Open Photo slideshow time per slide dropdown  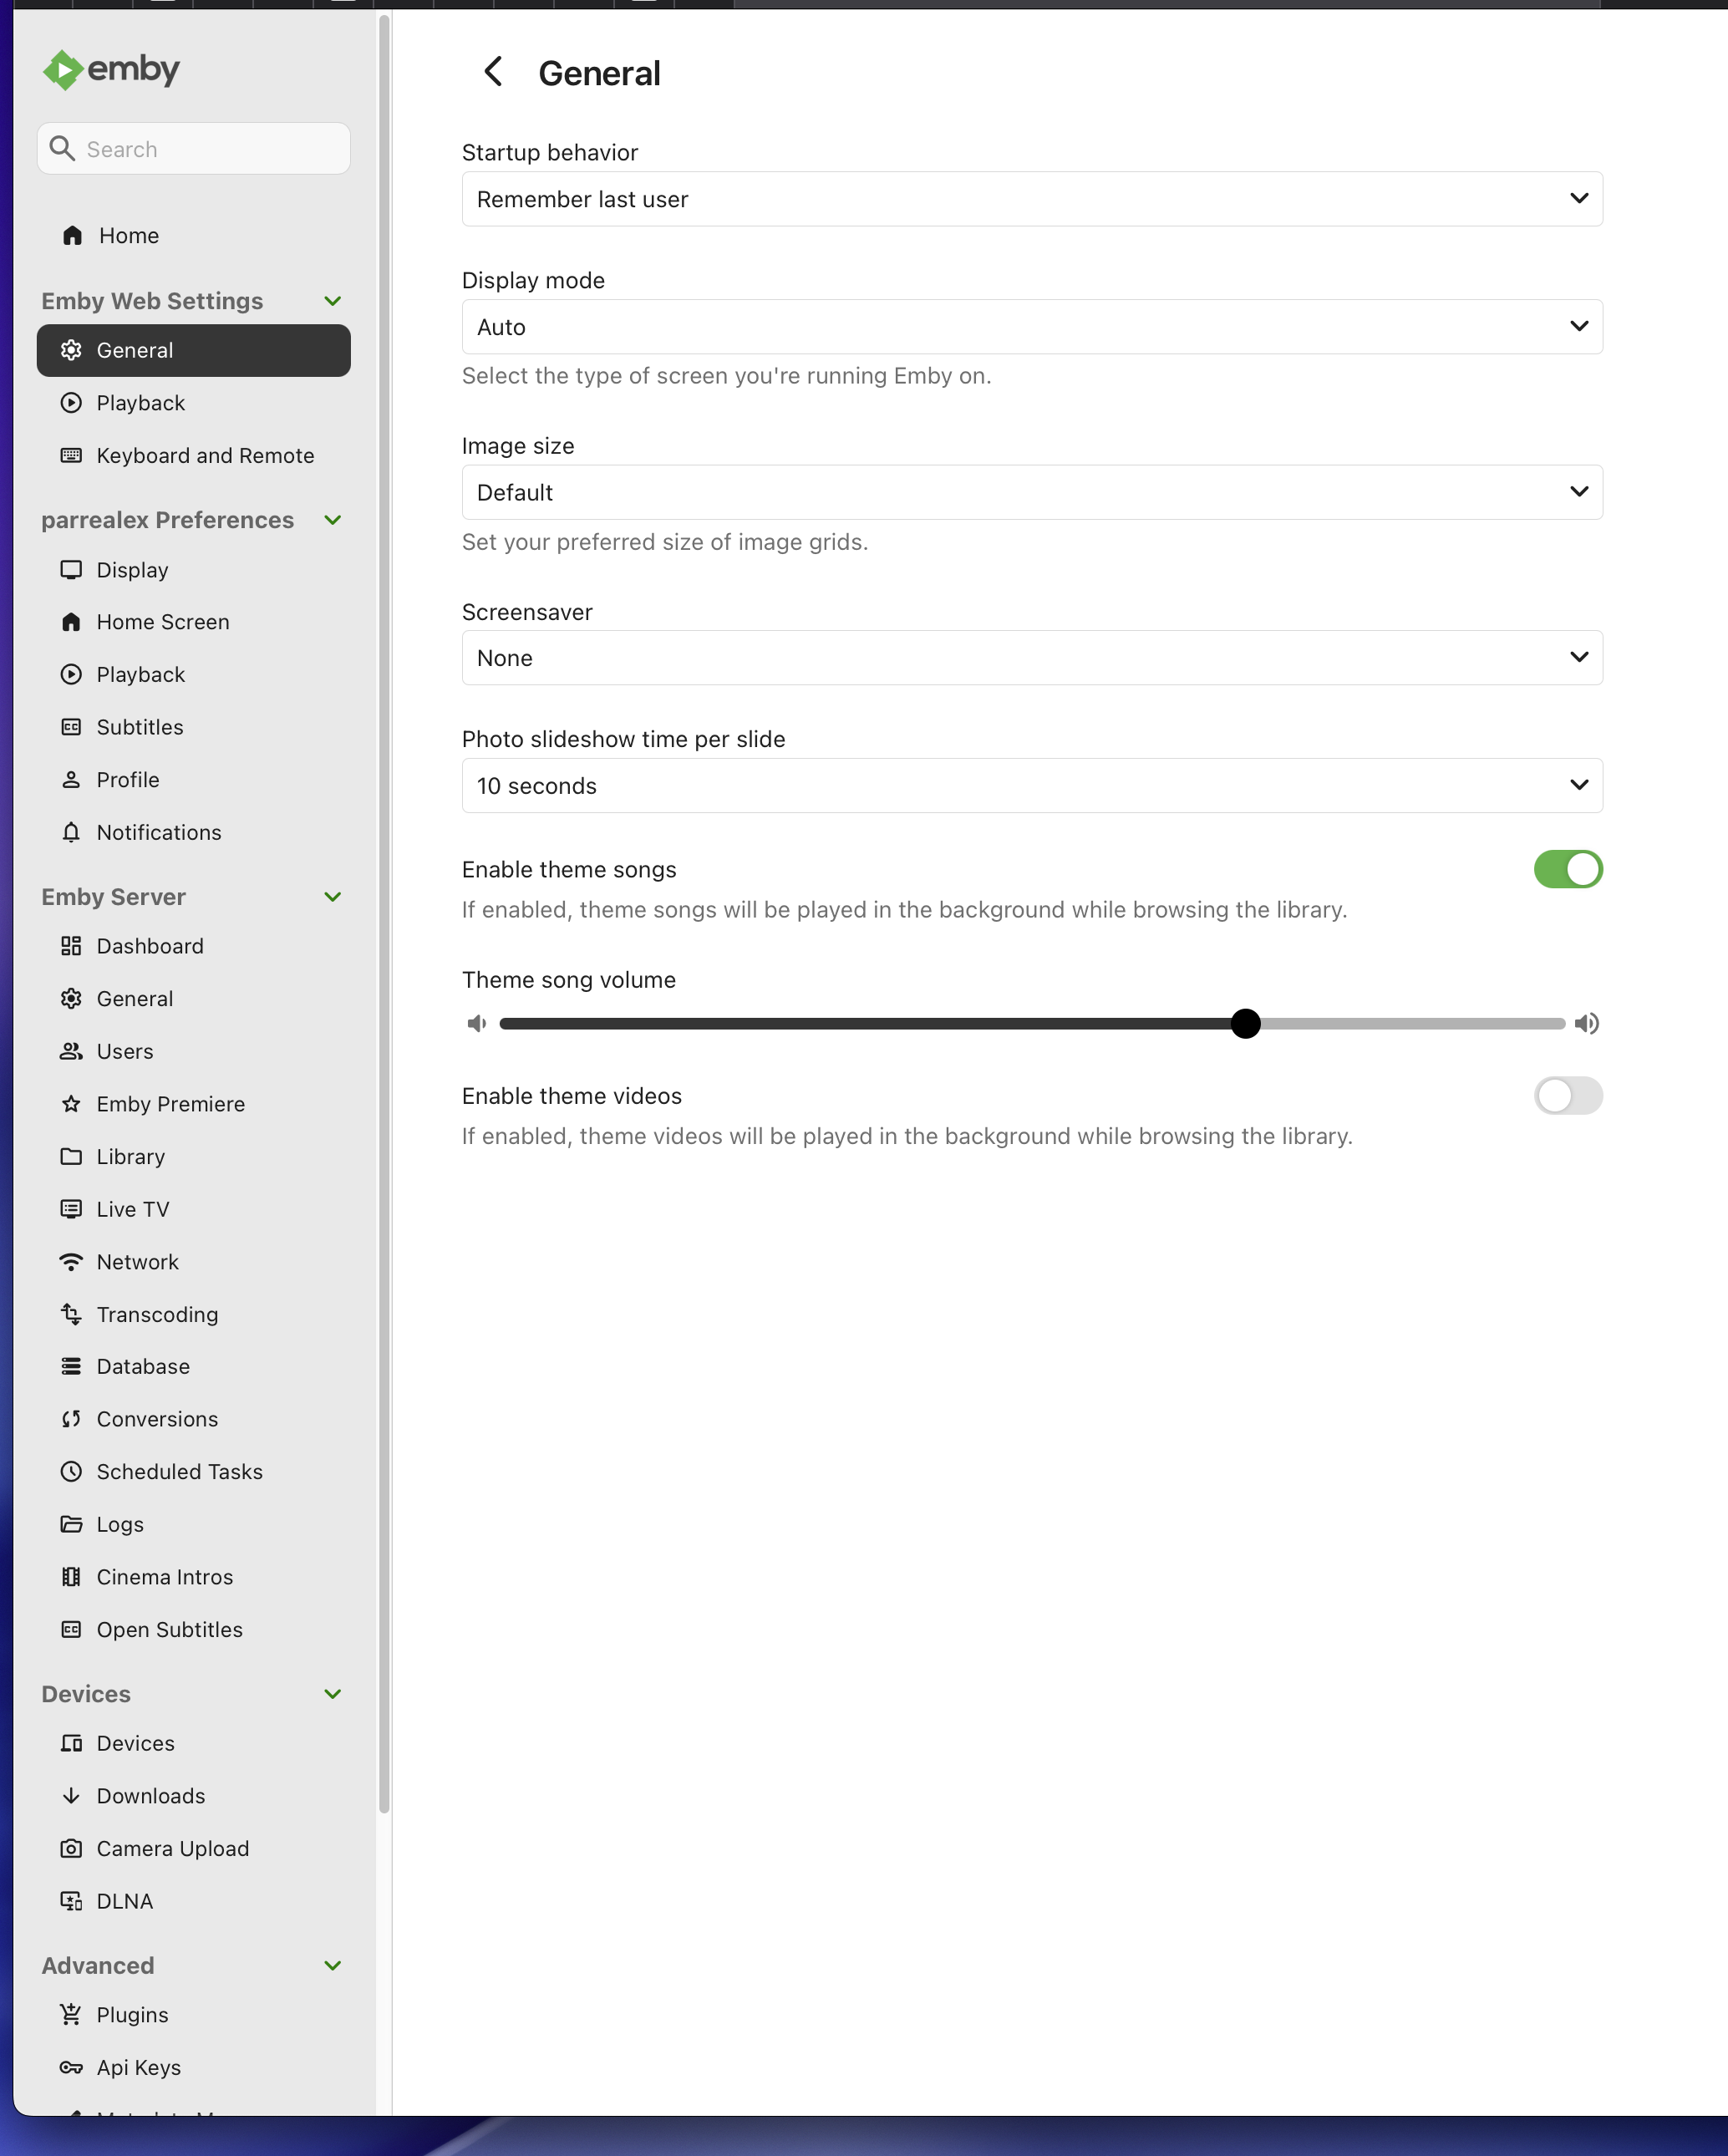[1031, 786]
